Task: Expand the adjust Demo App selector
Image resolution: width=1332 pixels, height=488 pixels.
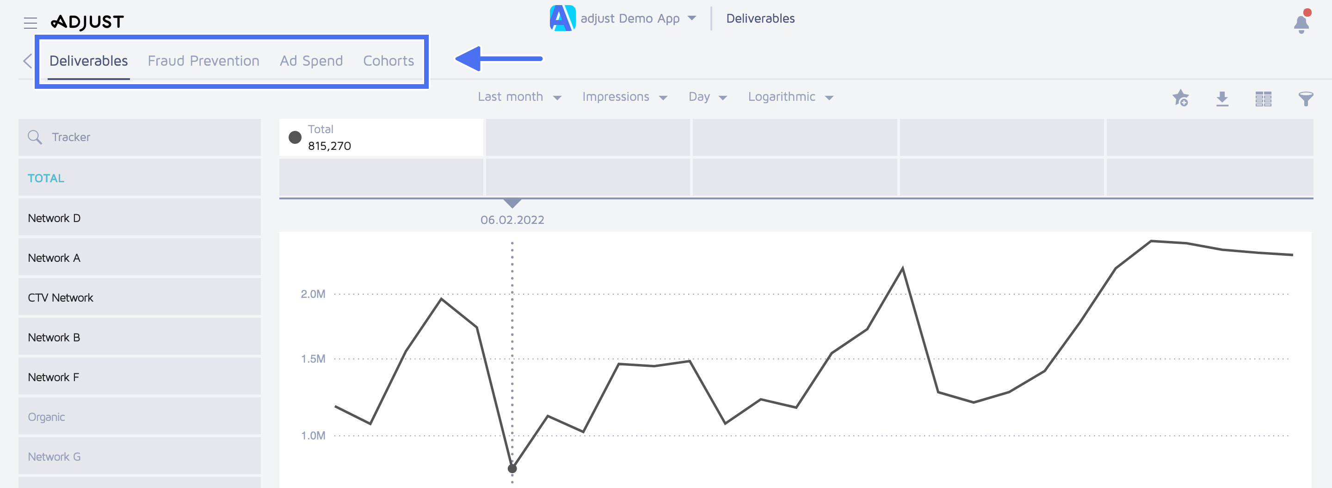Action: click(x=638, y=19)
